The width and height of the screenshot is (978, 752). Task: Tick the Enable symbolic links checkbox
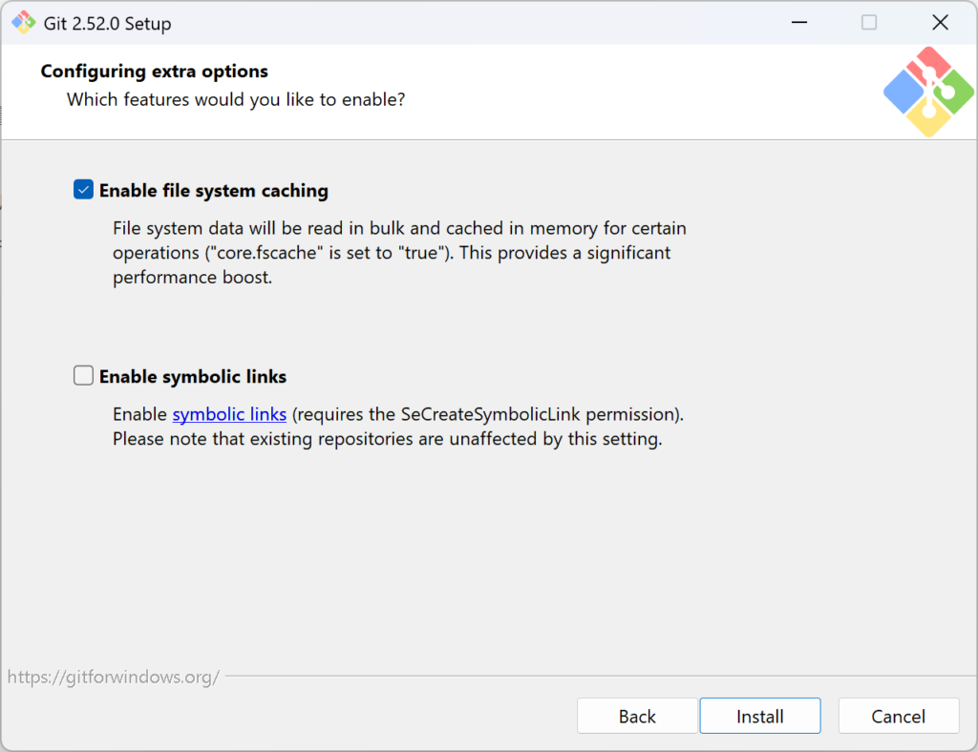(84, 376)
